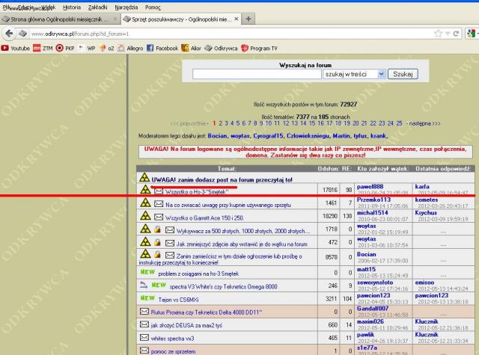This screenshot has width=479, height=355.
Task: Open thread 'problem z osiągami na hs-3 Smętek'
Action: pos(198,274)
